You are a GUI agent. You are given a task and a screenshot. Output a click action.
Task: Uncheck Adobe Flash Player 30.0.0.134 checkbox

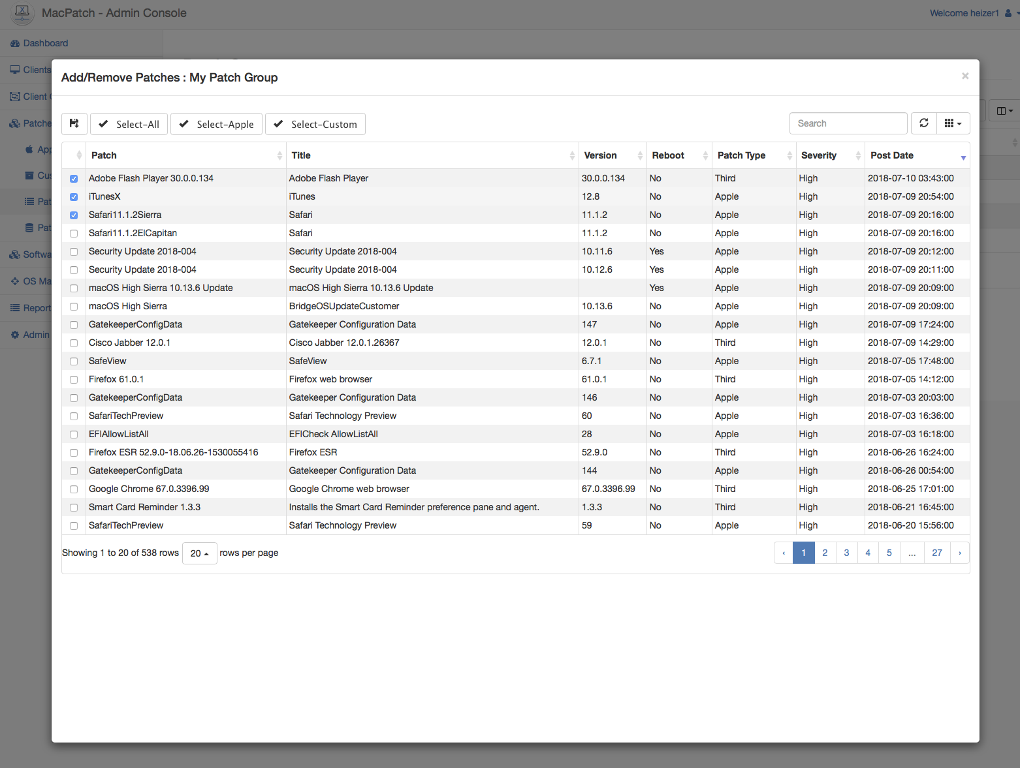pos(74,179)
